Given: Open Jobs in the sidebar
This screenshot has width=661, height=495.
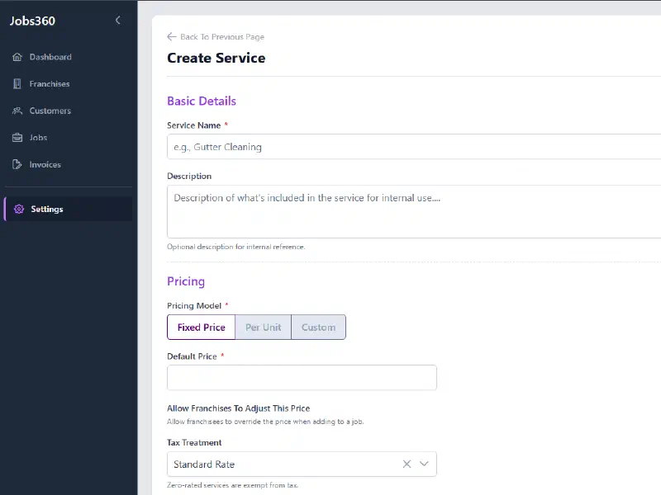Looking at the screenshot, I should [x=69, y=138].
